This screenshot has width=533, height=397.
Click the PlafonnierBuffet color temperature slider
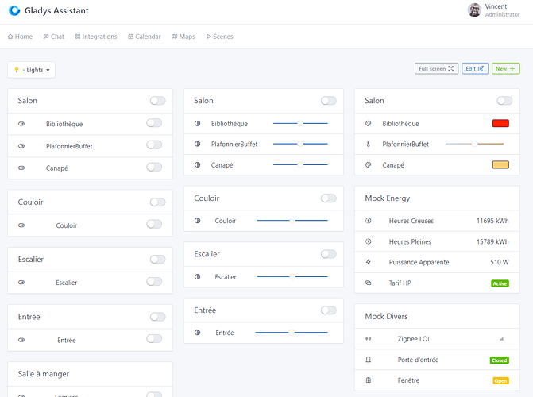(474, 144)
